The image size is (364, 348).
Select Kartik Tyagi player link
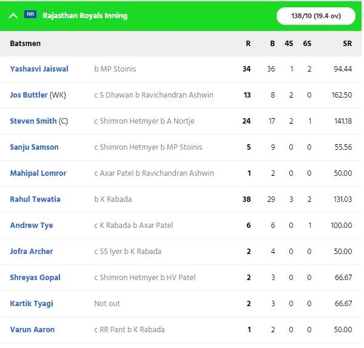coord(32,304)
